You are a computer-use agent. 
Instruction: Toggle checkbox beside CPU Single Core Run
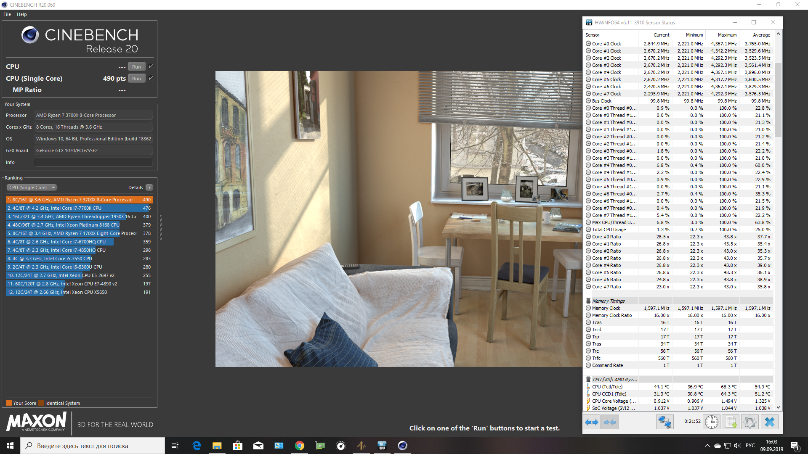point(151,78)
